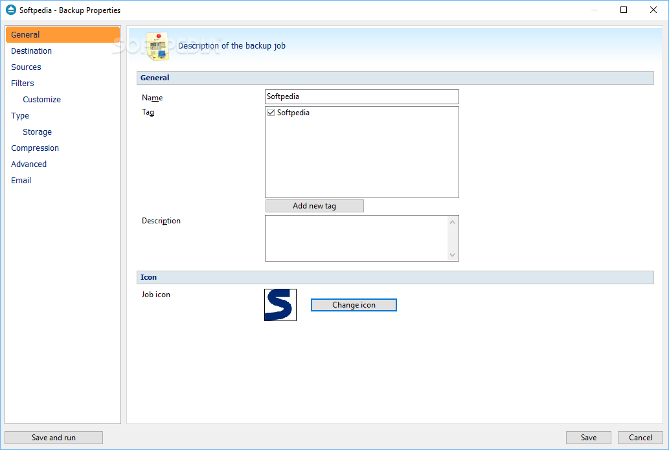The height and width of the screenshot is (450, 669).
Task: Click the app icon in title bar
Action: coord(10,10)
